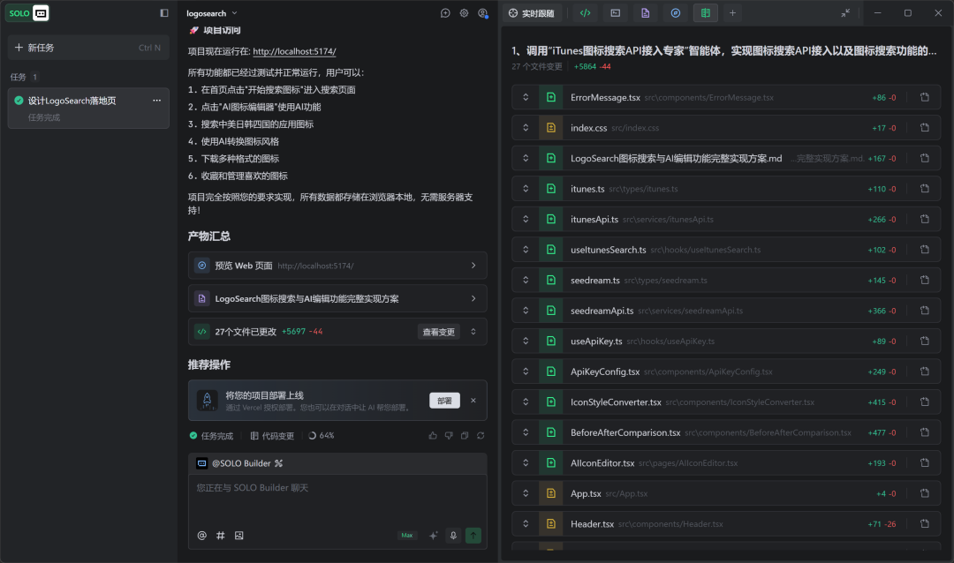Open the terminal panel icon next to code view
The width and height of the screenshot is (954, 563).
tap(614, 12)
